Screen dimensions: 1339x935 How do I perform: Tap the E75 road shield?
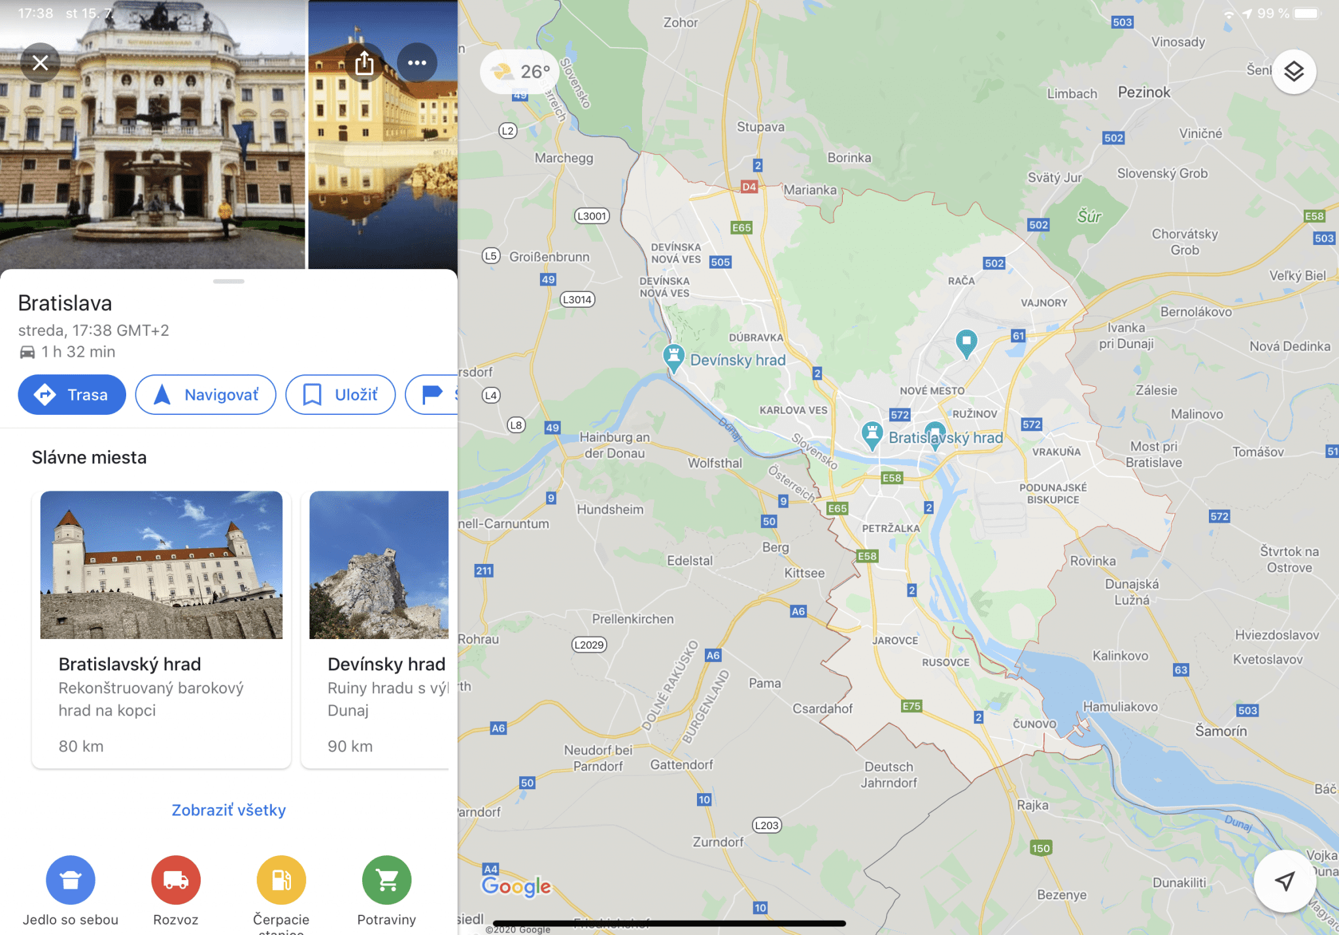point(911,706)
